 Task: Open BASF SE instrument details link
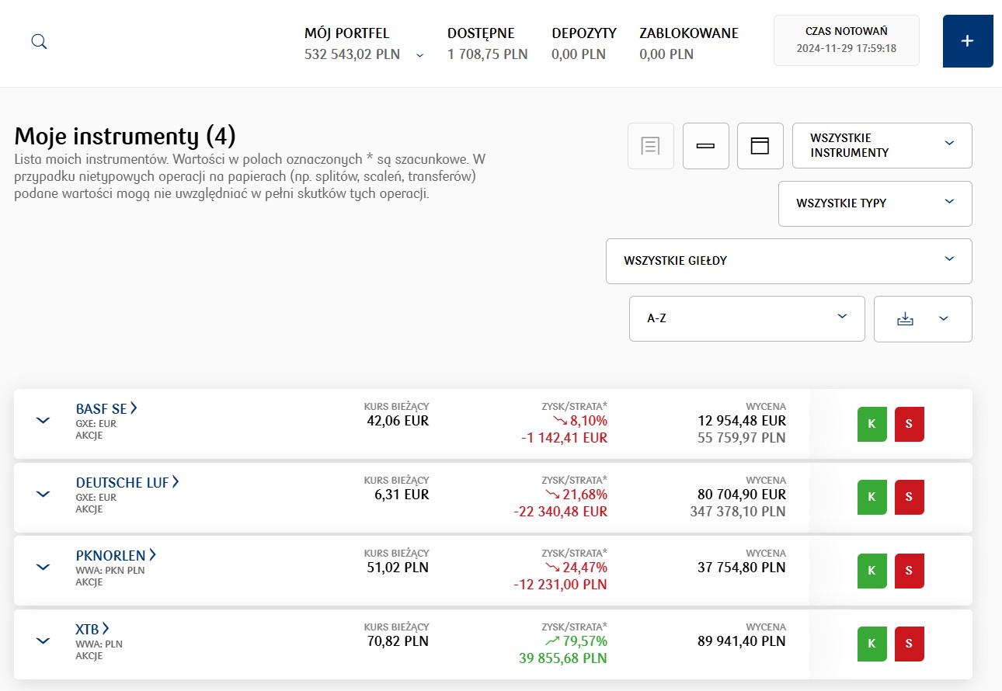(106, 408)
